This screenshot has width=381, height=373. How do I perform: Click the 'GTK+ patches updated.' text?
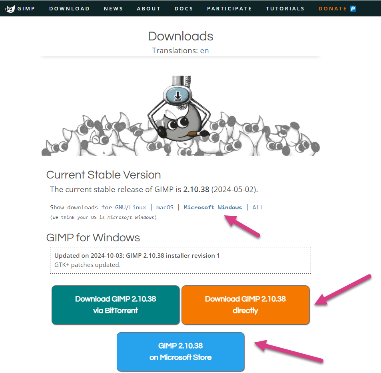tap(88, 265)
